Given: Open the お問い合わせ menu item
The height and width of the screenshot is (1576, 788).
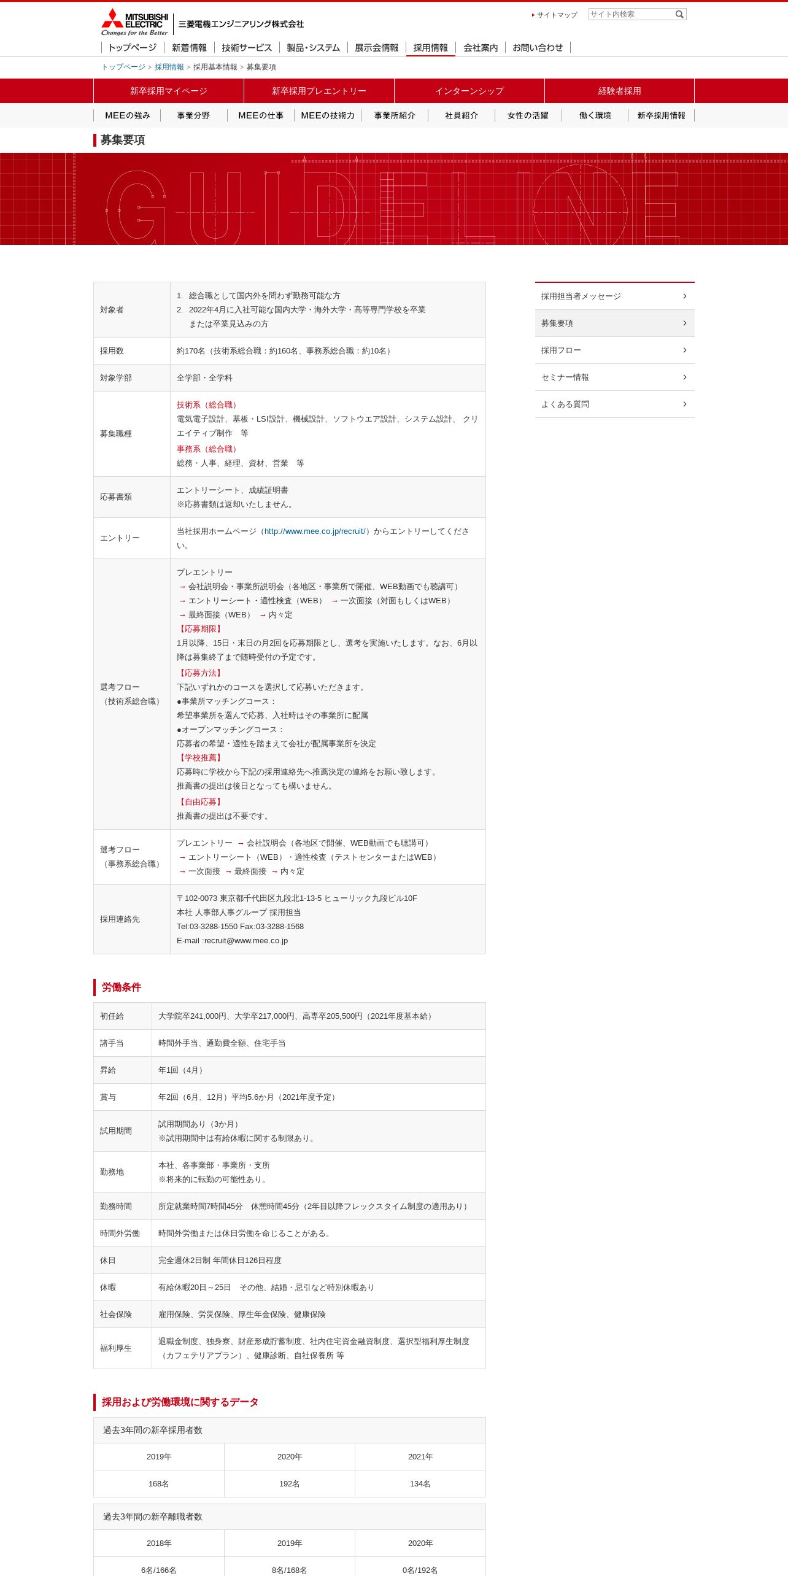Looking at the screenshot, I should (x=538, y=47).
